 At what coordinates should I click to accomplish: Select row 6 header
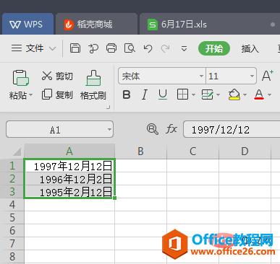12,231
